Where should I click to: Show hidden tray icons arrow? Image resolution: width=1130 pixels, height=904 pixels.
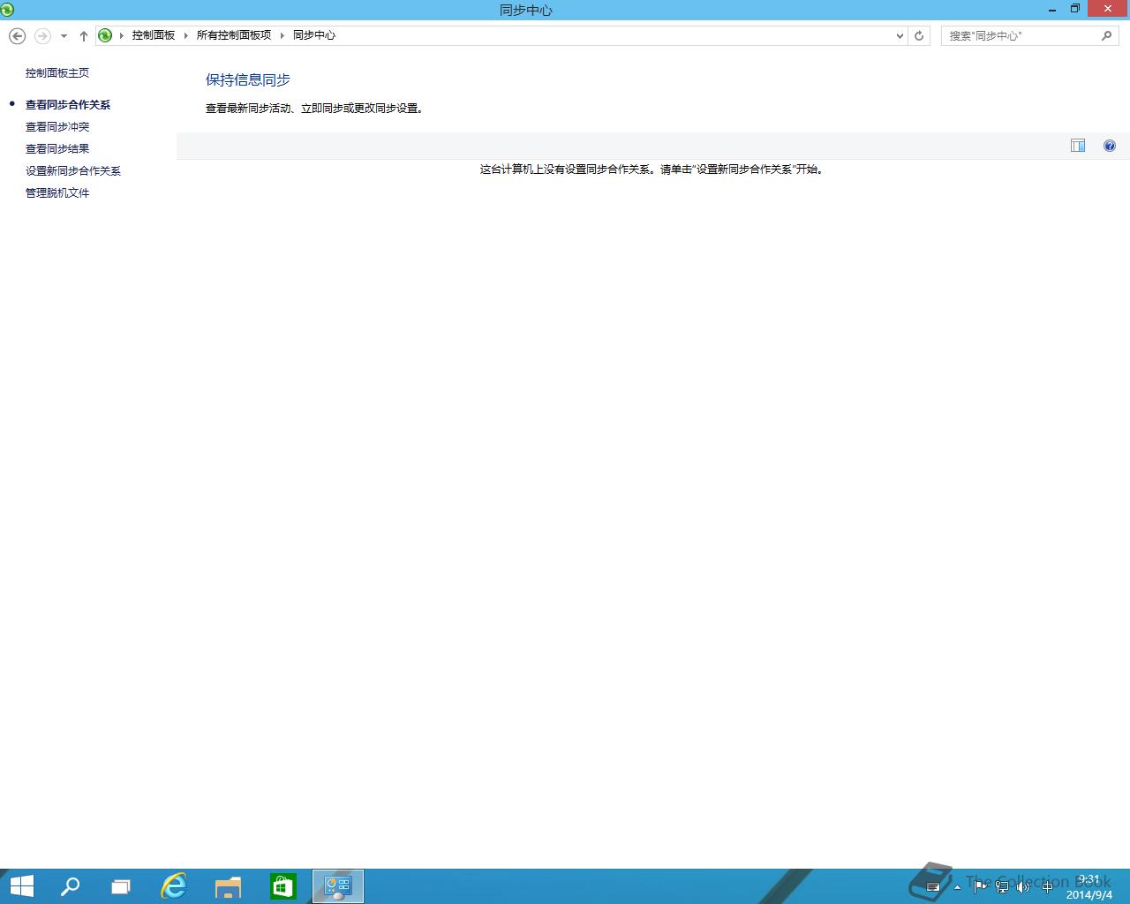click(957, 887)
